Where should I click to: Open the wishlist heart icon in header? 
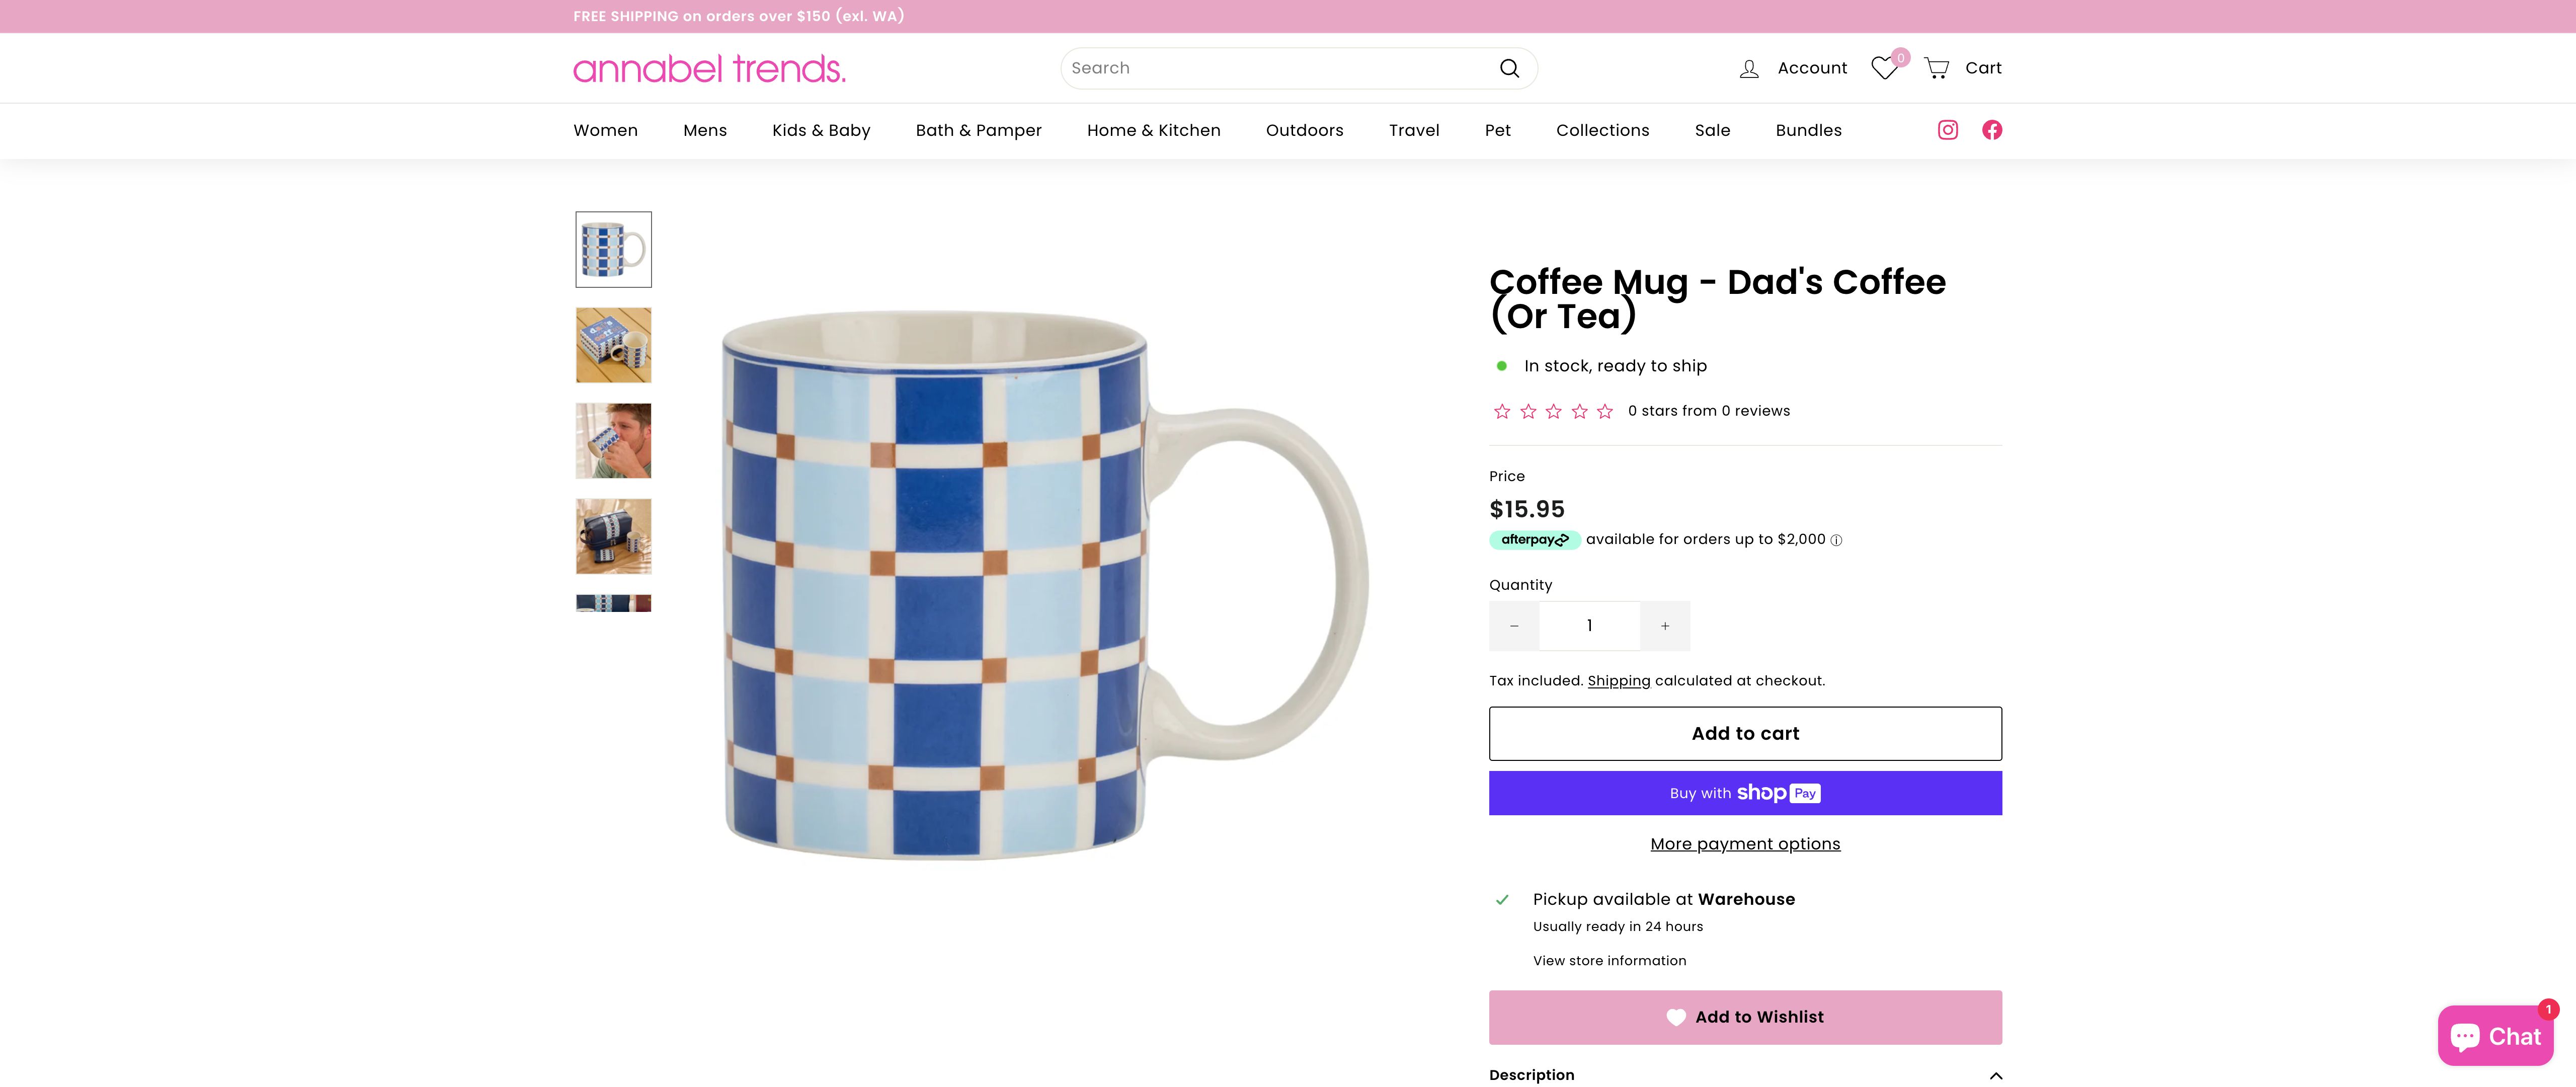(1884, 67)
